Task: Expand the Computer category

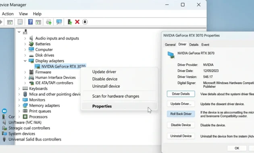Action: coord(25,50)
